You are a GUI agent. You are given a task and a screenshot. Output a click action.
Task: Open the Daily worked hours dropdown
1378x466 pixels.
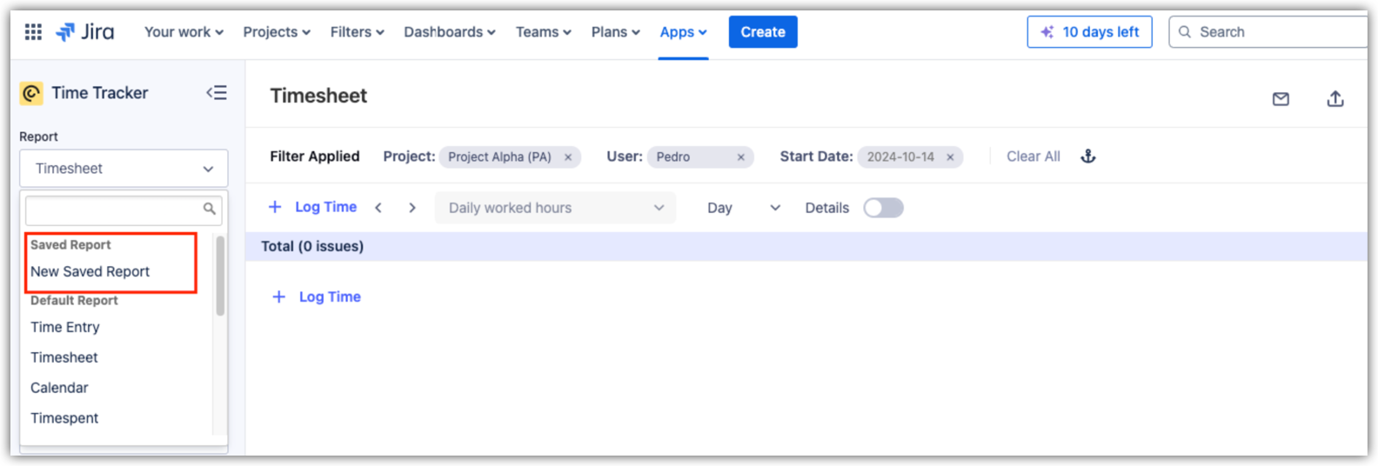(x=555, y=208)
